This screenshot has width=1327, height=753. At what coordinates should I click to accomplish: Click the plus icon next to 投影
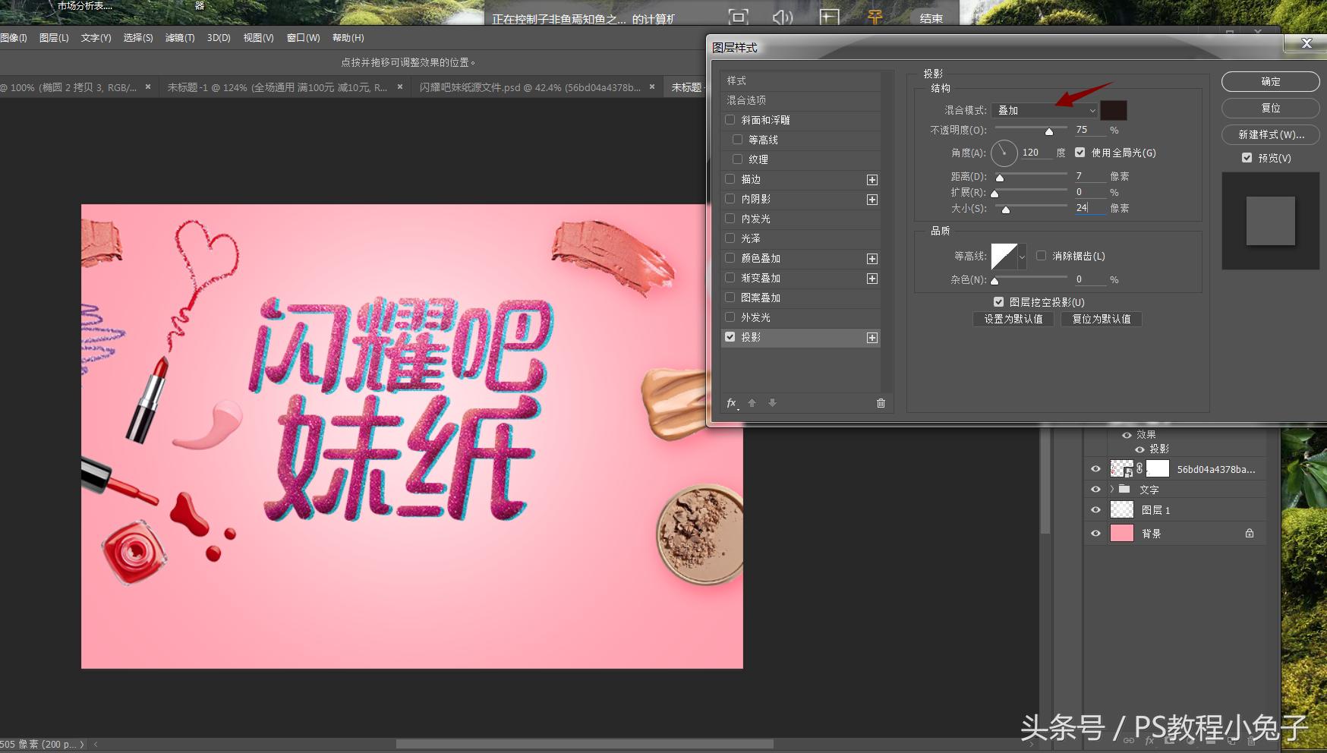(x=872, y=337)
